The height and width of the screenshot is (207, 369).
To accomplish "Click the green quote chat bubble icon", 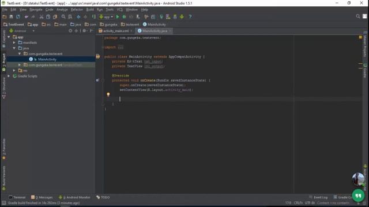I will [358, 195].
